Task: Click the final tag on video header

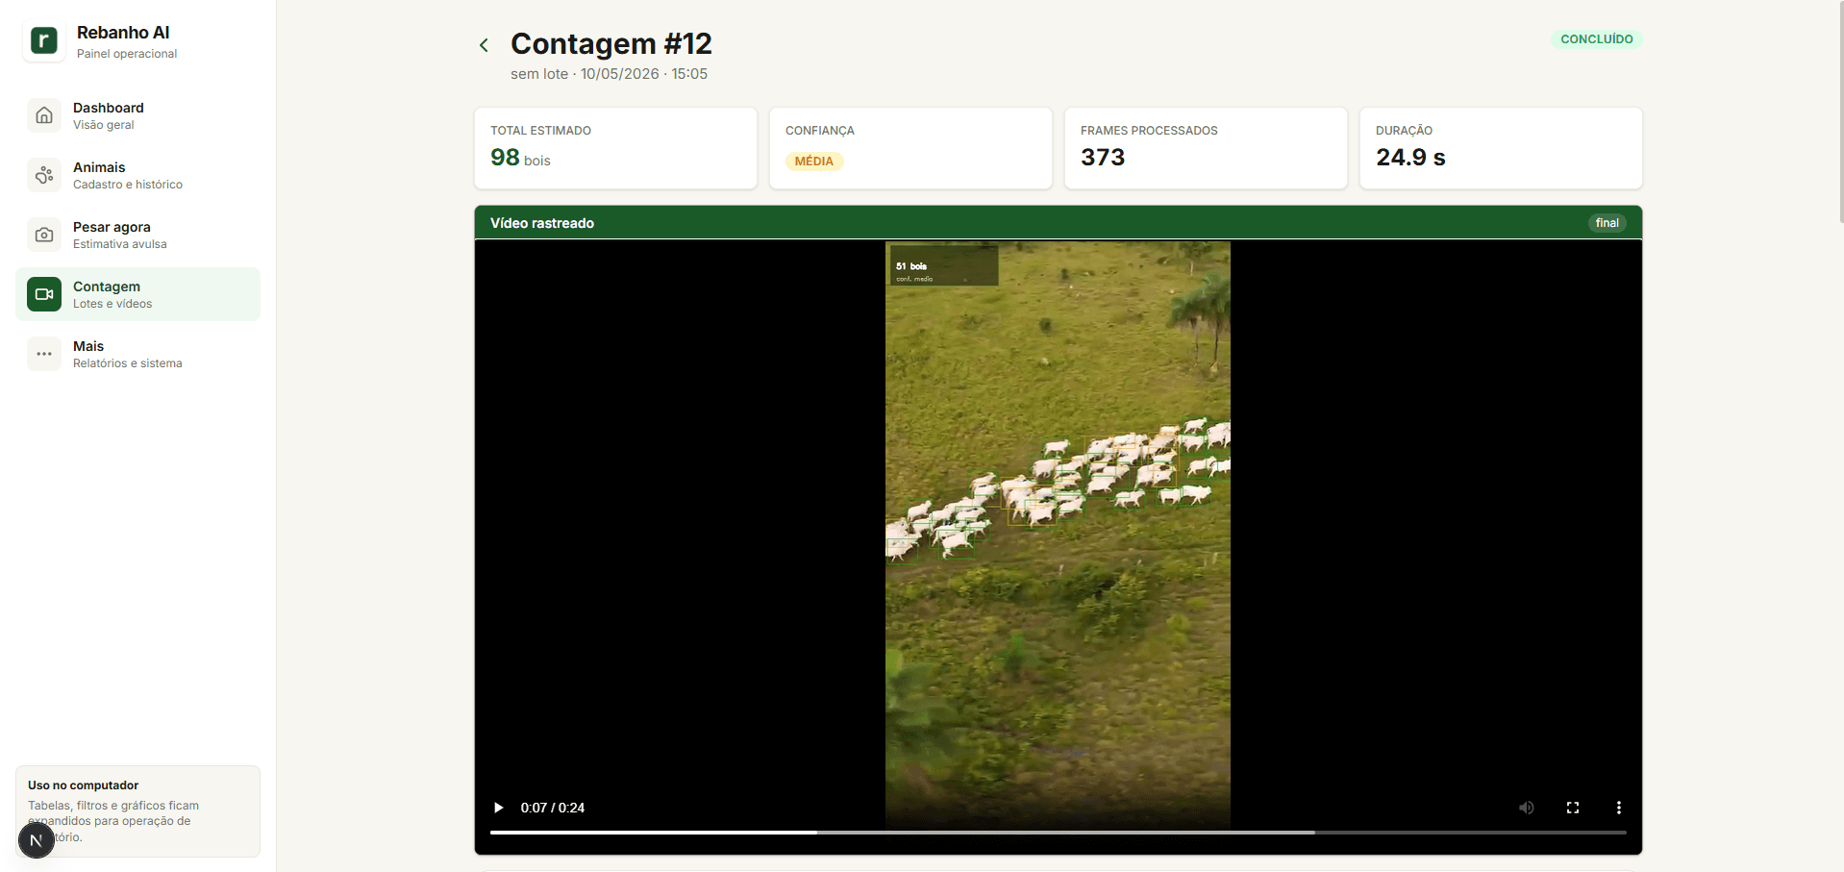Action: 1607,223
